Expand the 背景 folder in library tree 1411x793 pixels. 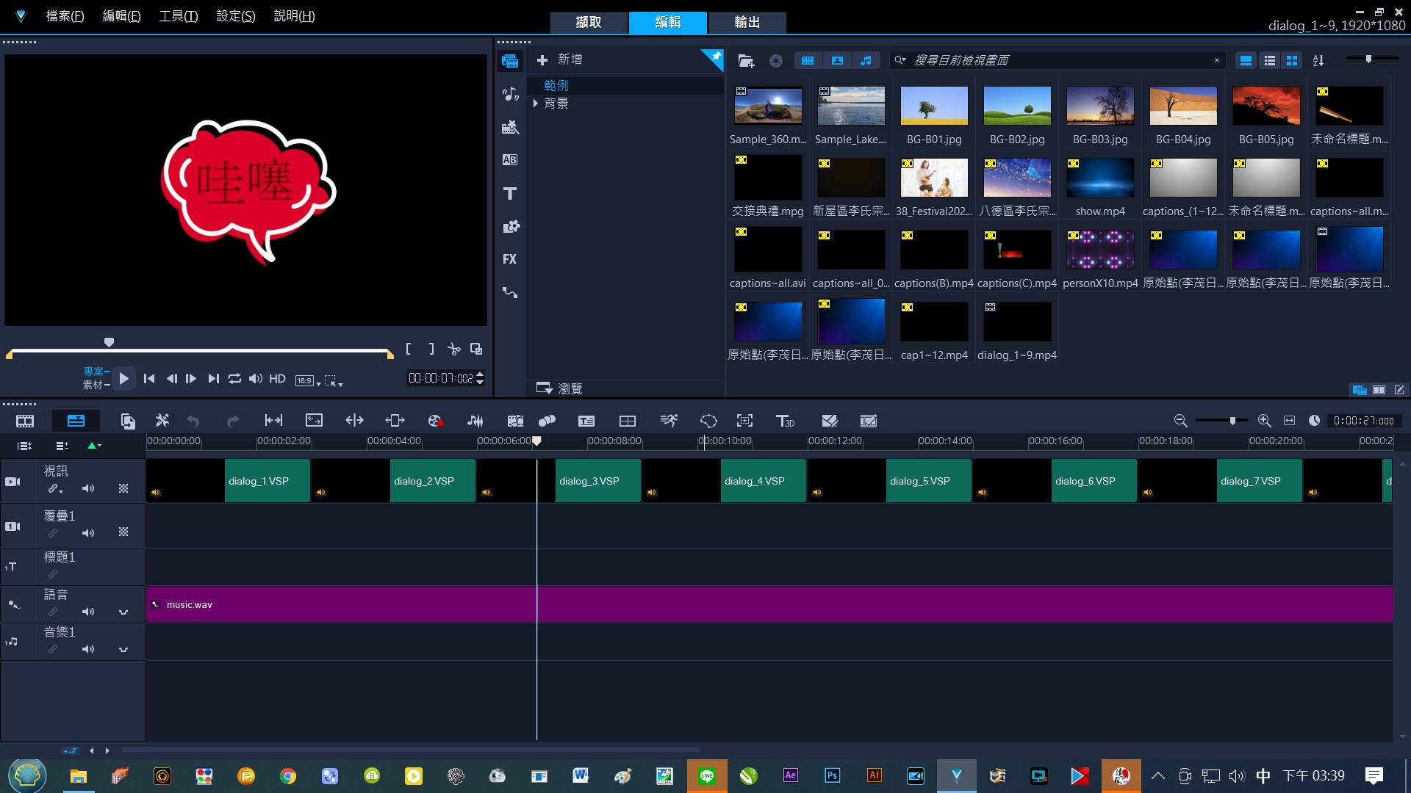pos(536,104)
